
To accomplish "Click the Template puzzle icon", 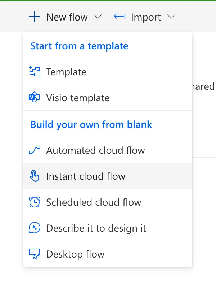I will click(x=34, y=72).
